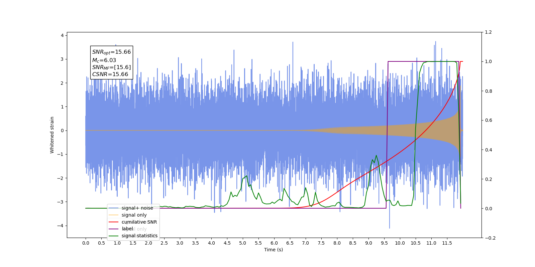Click the x-axis tick label 4.5
This screenshot has width=535, height=267.
point(227,243)
